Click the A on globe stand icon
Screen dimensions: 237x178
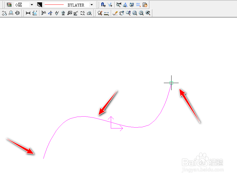tap(63, 13)
